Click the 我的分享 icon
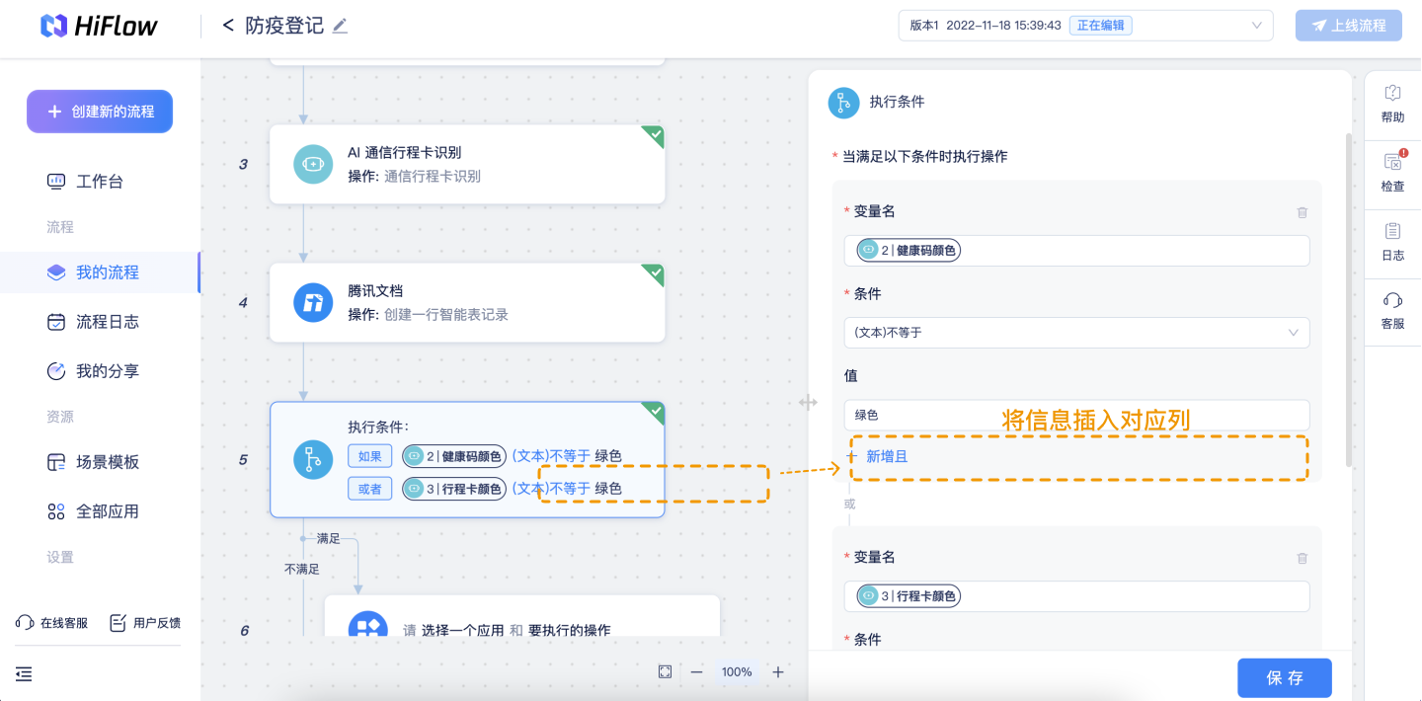Image resolution: width=1422 pixels, height=701 pixels. point(56,371)
